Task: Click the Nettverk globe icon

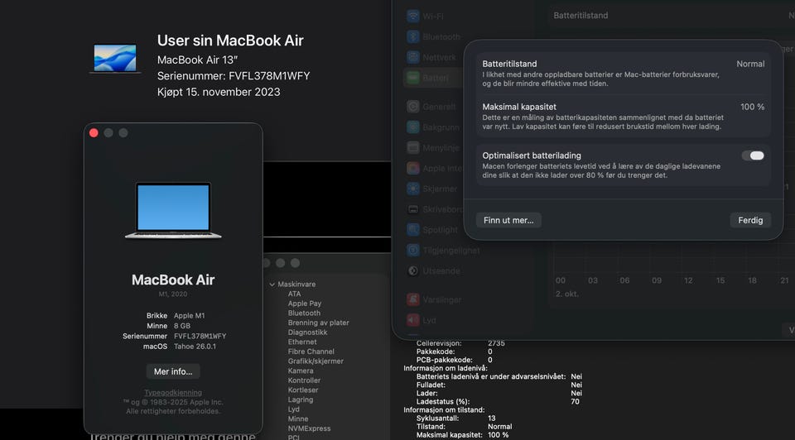Action: pos(413,57)
